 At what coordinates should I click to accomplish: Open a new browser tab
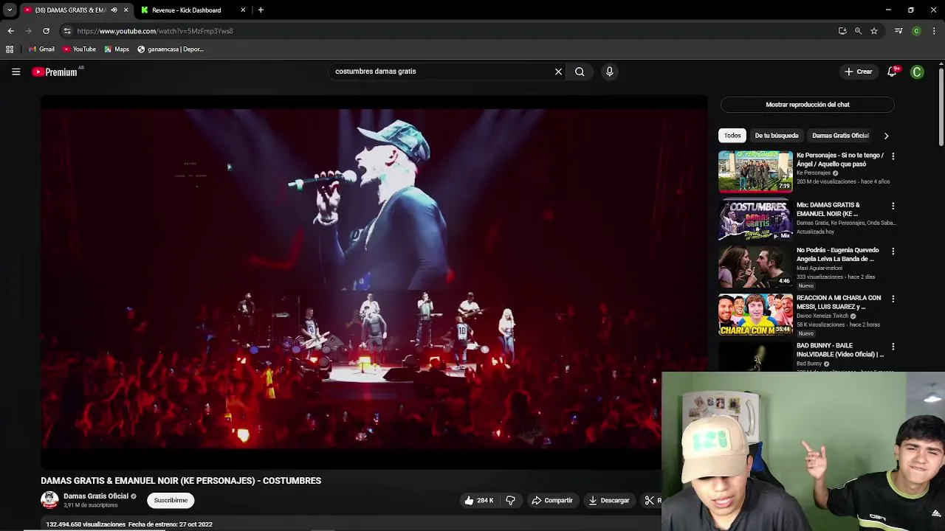pyautogui.click(x=261, y=10)
